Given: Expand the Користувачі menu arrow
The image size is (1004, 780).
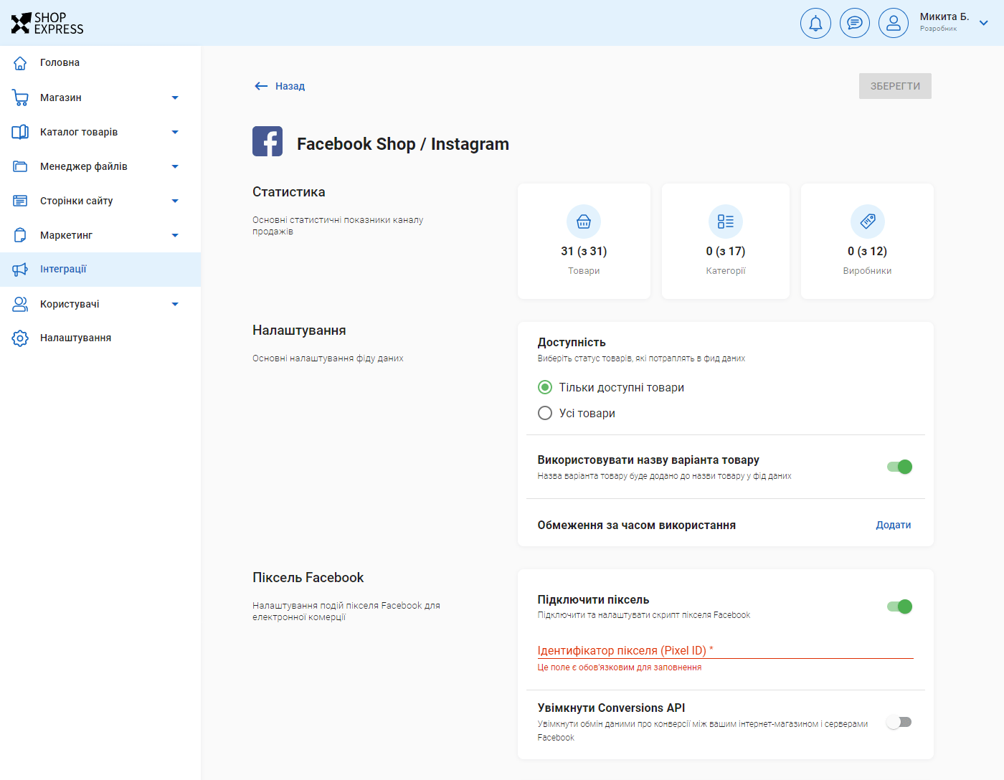Looking at the screenshot, I should coord(175,304).
